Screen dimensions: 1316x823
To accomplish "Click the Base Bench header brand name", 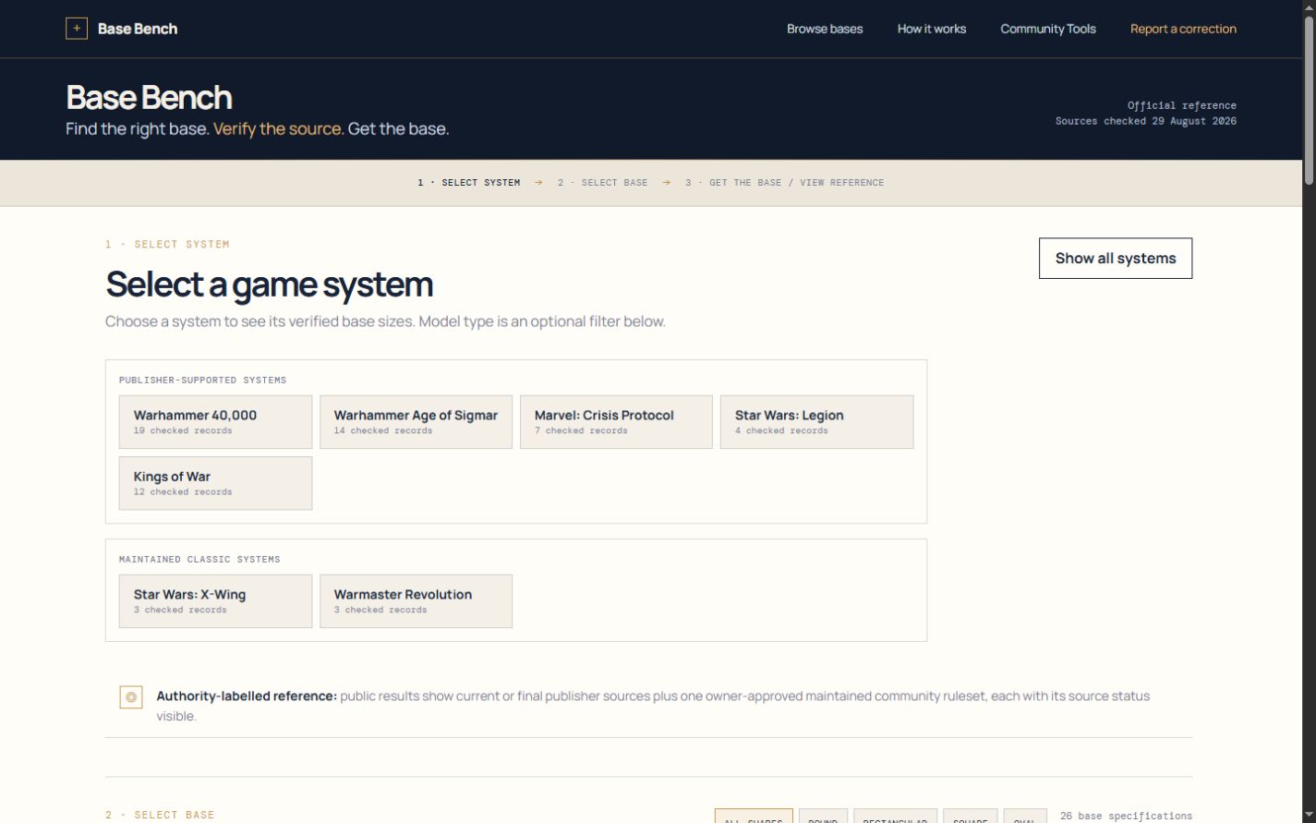I will pyautogui.click(x=138, y=29).
